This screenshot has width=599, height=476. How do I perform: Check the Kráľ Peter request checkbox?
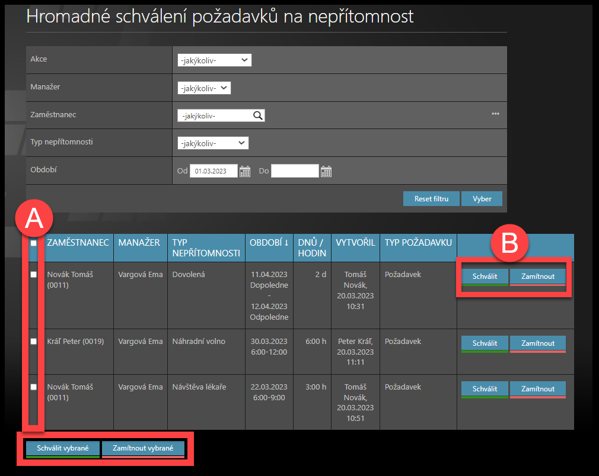34,342
